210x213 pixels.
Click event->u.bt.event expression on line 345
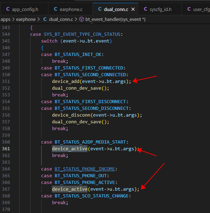point(86,41)
